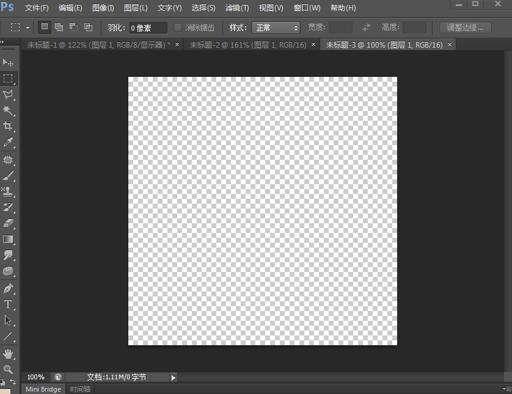
Task: Select the Move tool
Action: coord(8,62)
